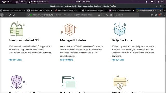Close the WordPress Hosting Recommendations tab

tap(106, 10)
